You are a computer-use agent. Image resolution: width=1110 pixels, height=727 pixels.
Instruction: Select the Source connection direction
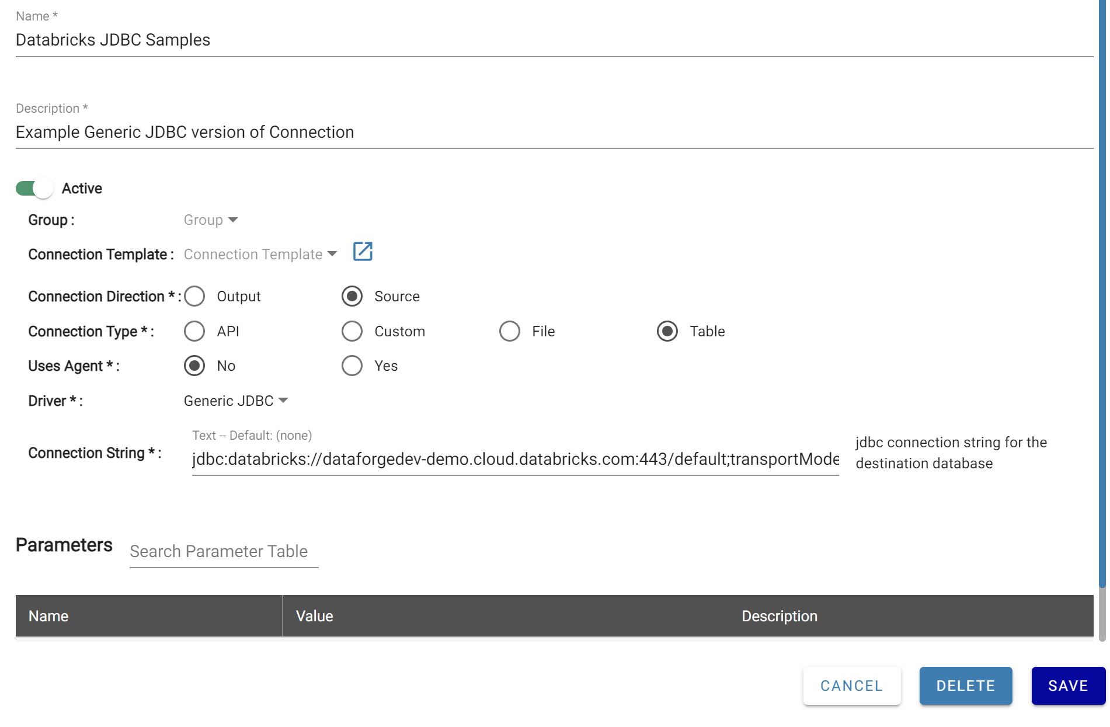click(x=352, y=297)
